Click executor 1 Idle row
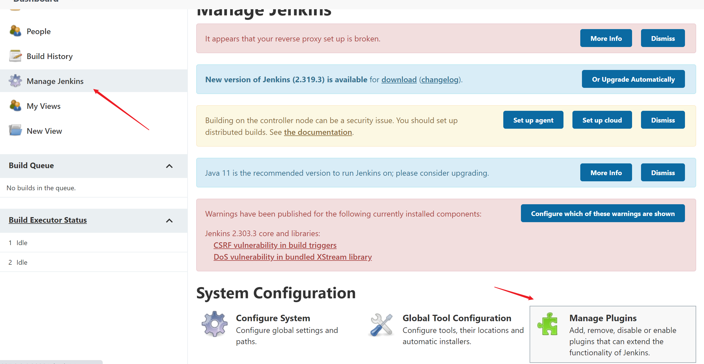The width and height of the screenshot is (704, 364). pyautogui.click(x=93, y=243)
